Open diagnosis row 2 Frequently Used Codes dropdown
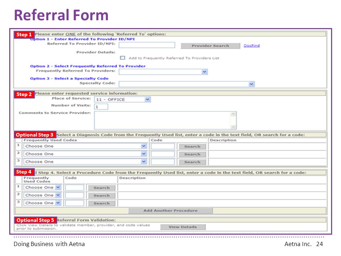Image resolution: width=341 pixels, height=256 pixels. click(x=85, y=154)
